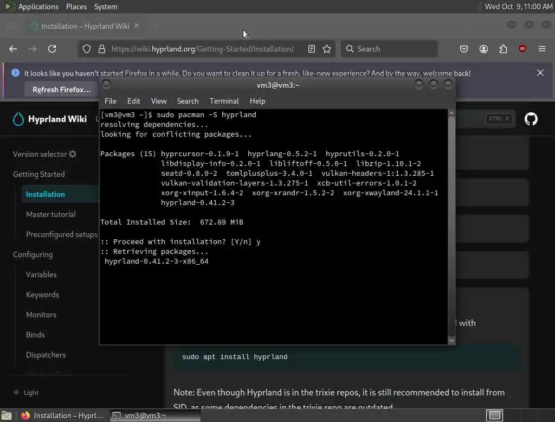
Task: Open terminal Edit menu
Action: pos(133,101)
